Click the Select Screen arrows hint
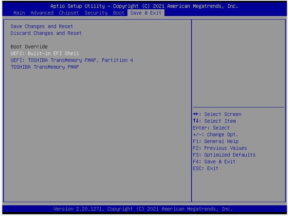Image resolution: width=288 pixels, height=216 pixels. 217,114
